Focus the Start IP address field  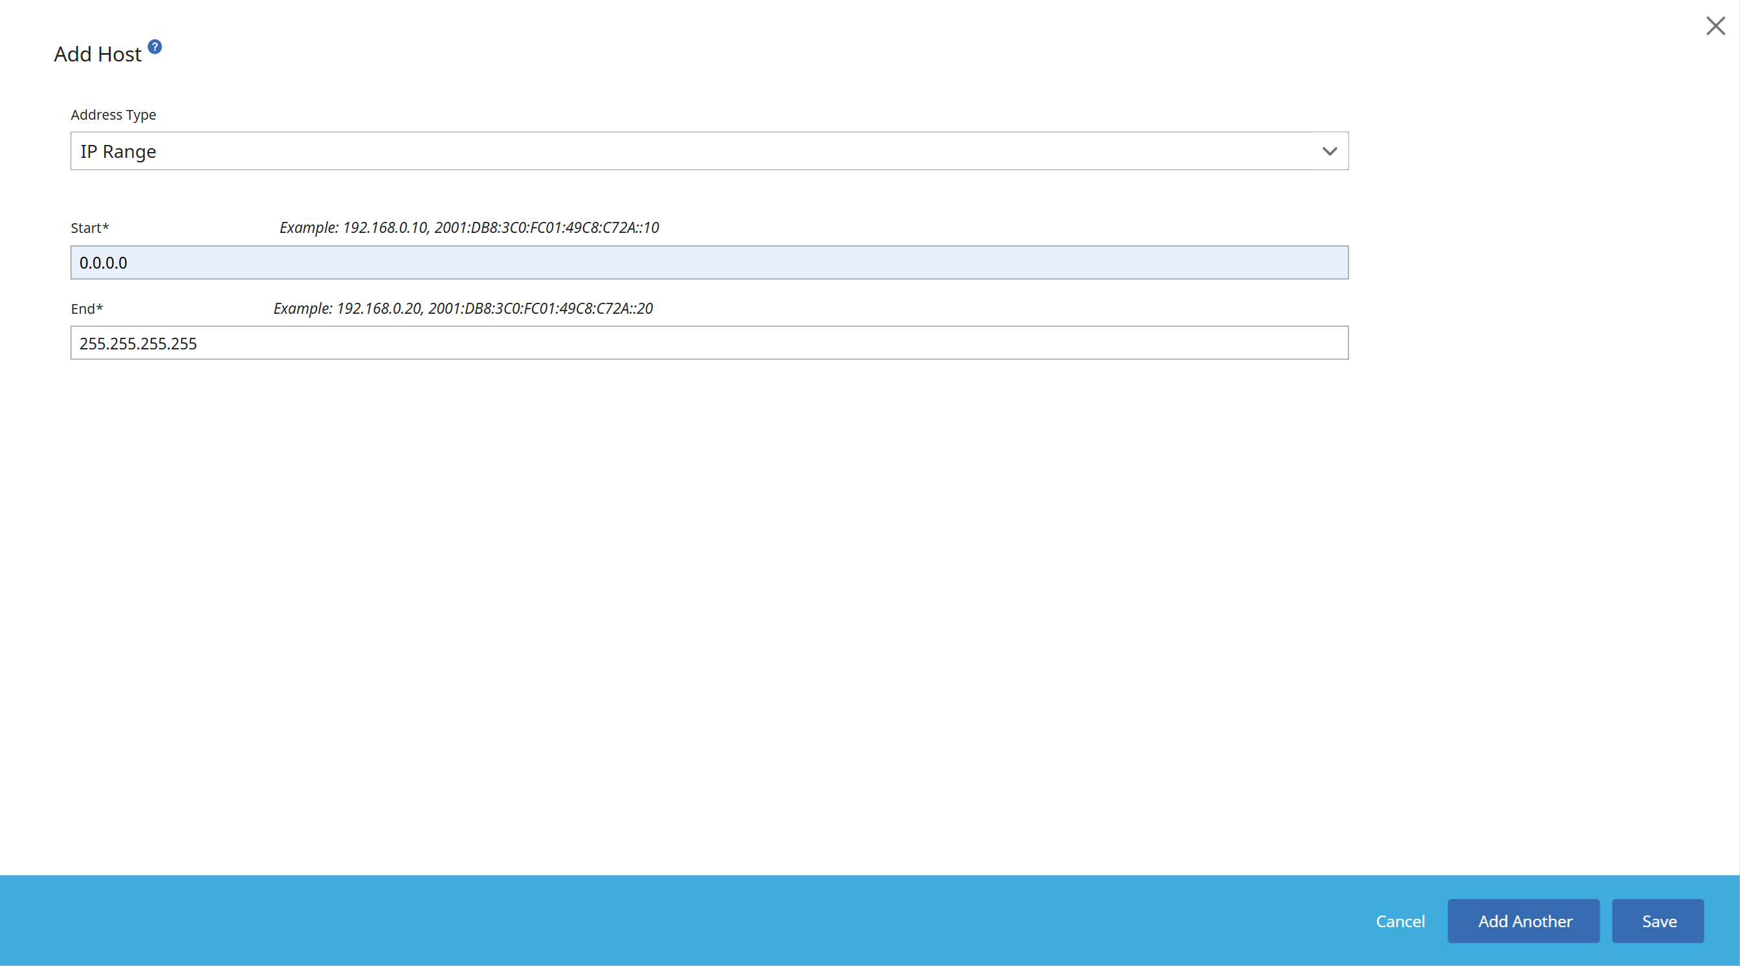[709, 262]
